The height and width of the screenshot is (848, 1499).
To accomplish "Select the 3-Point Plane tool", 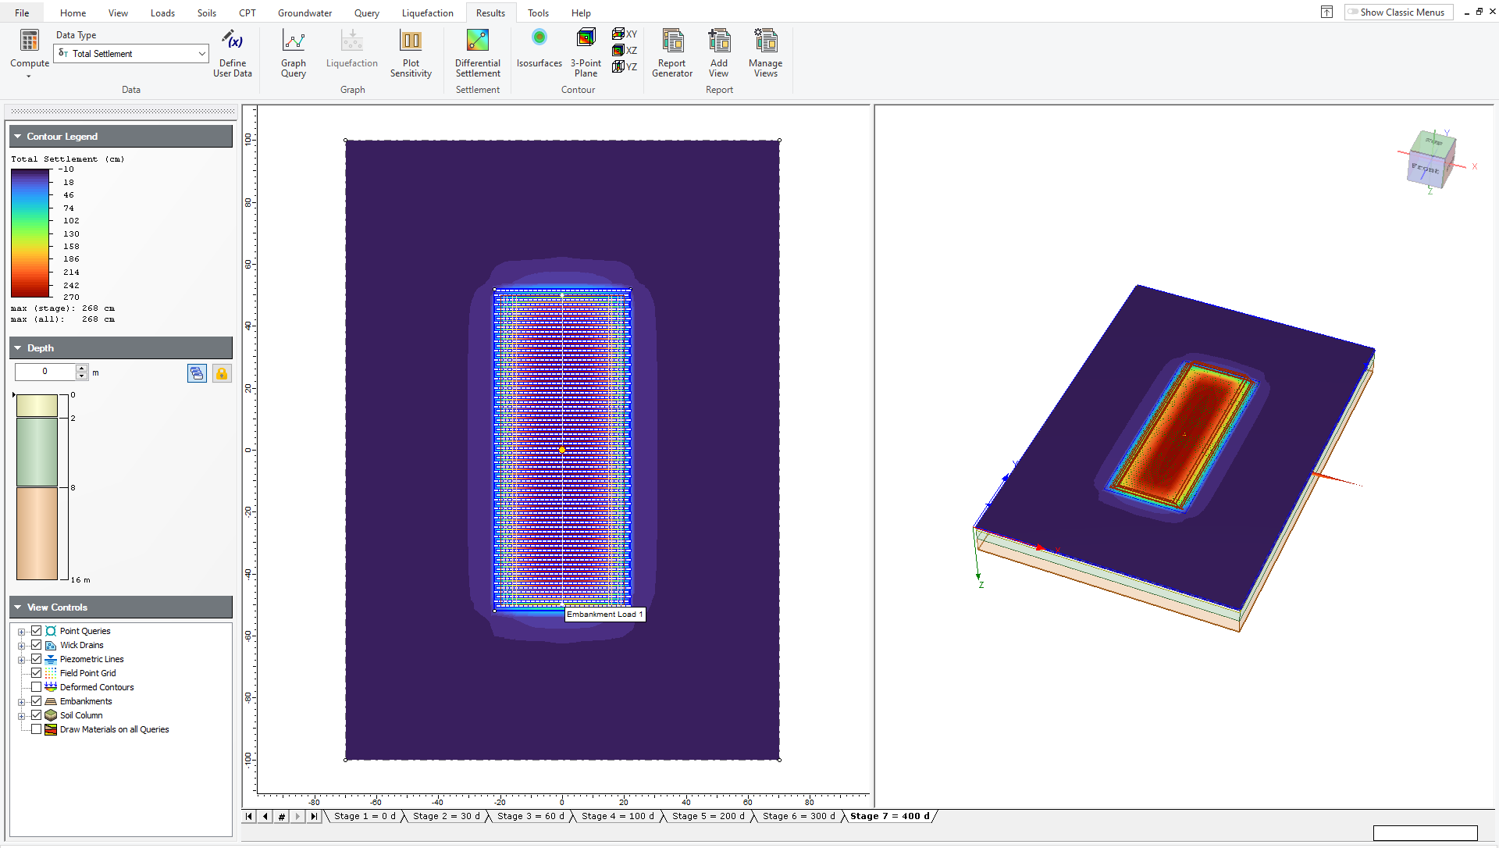I will 585,52.
